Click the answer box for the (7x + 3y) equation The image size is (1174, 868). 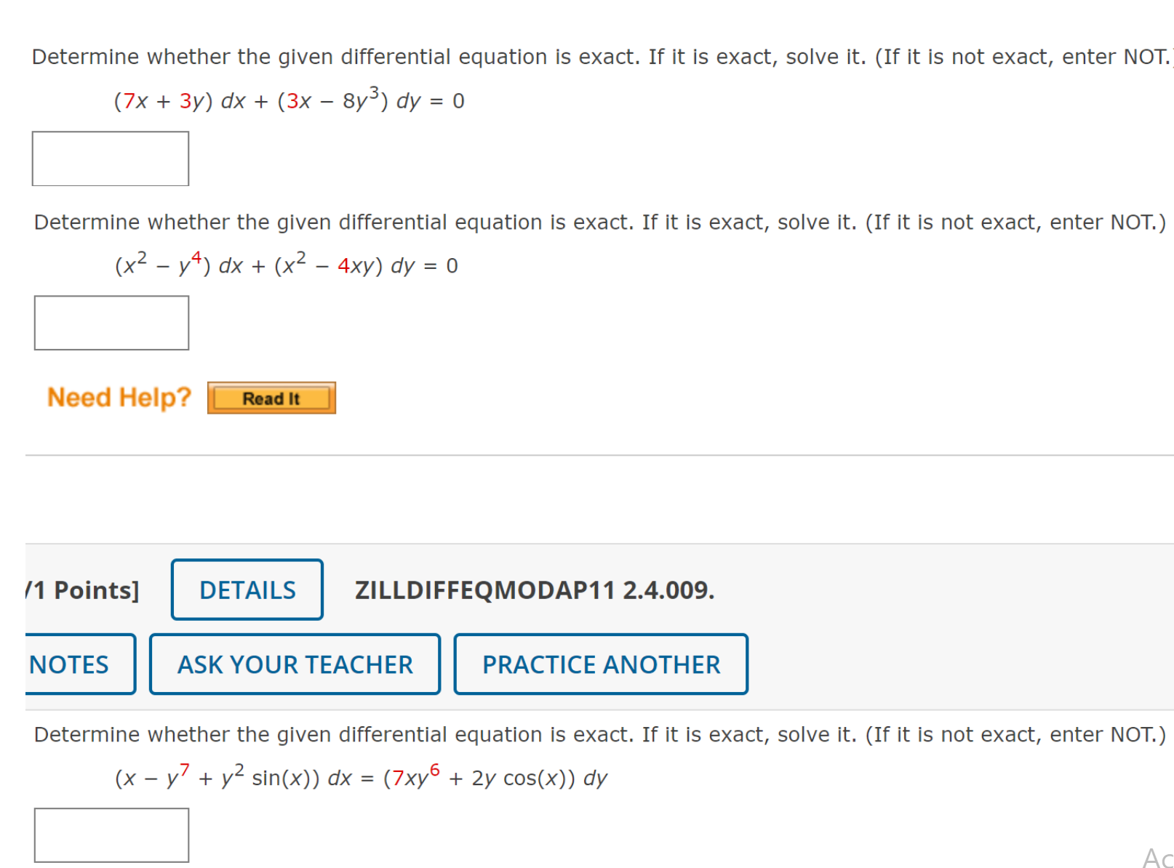click(110, 158)
